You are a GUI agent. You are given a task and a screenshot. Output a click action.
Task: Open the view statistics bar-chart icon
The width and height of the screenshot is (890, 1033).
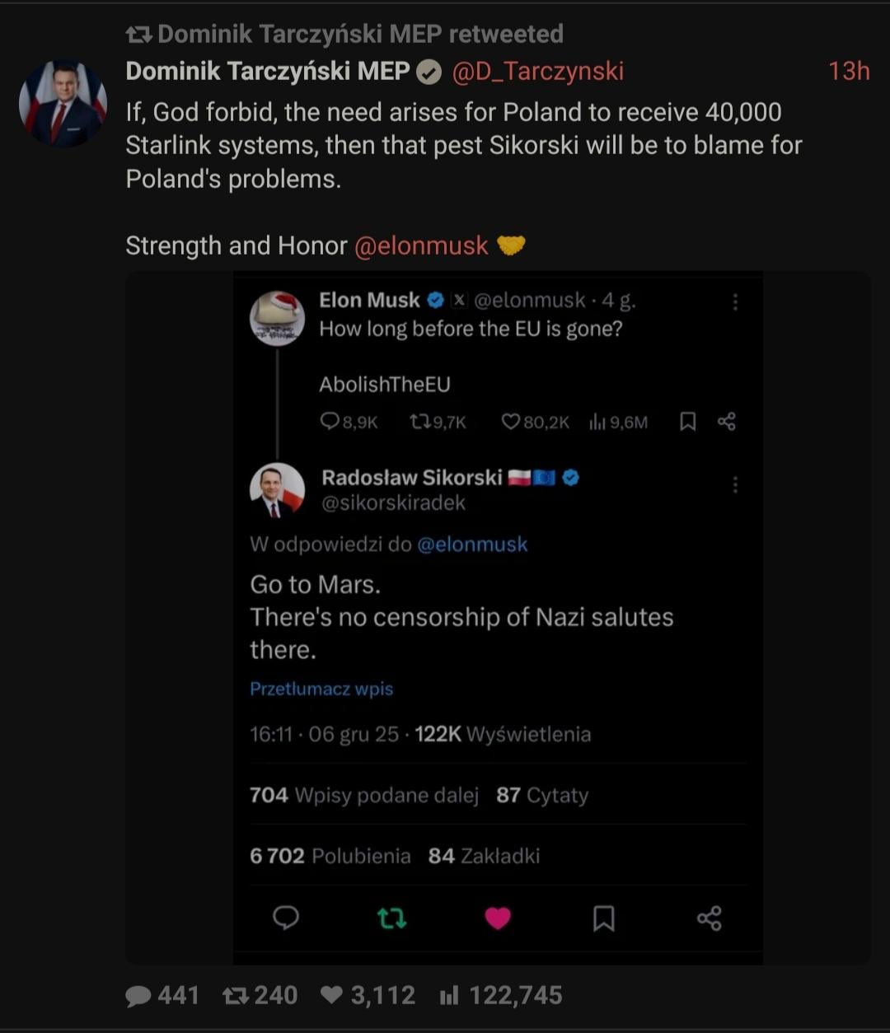click(449, 996)
